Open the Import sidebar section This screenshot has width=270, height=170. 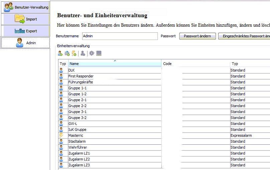tap(25, 19)
